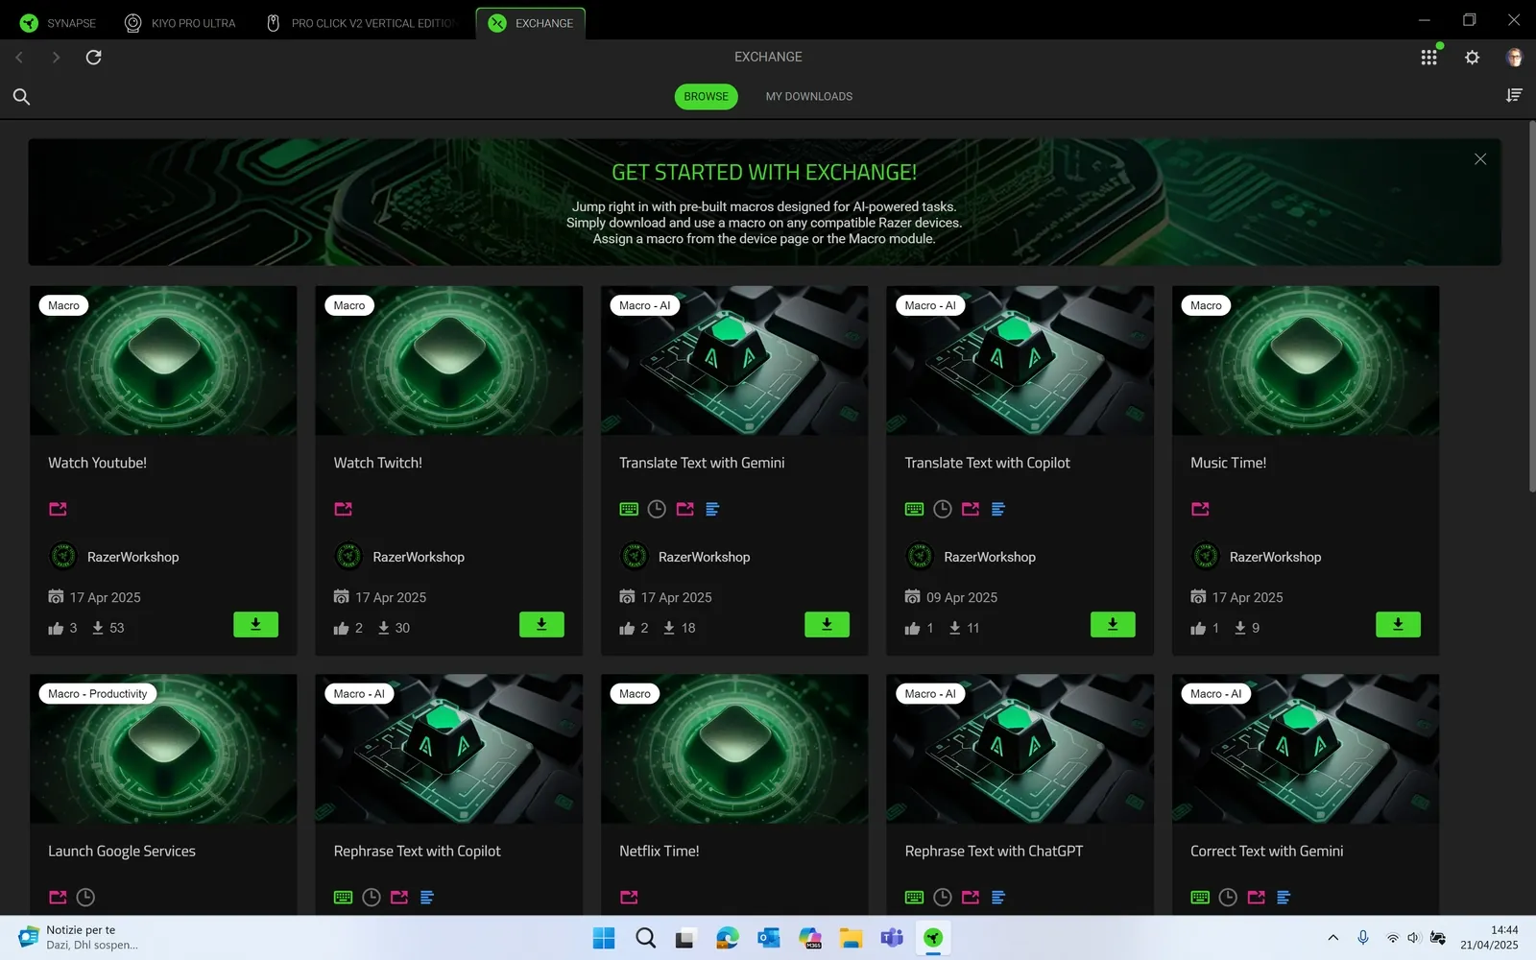Click the back navigation arrow

tap(19, 57)
